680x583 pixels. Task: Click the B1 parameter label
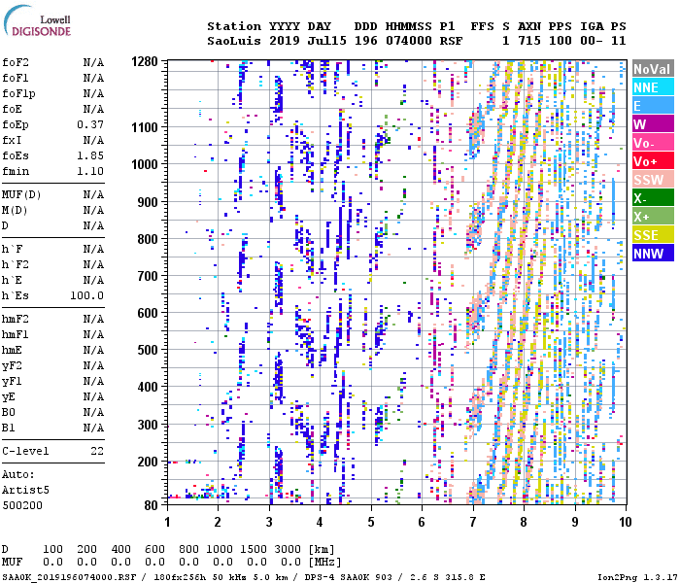click(9, 429)
